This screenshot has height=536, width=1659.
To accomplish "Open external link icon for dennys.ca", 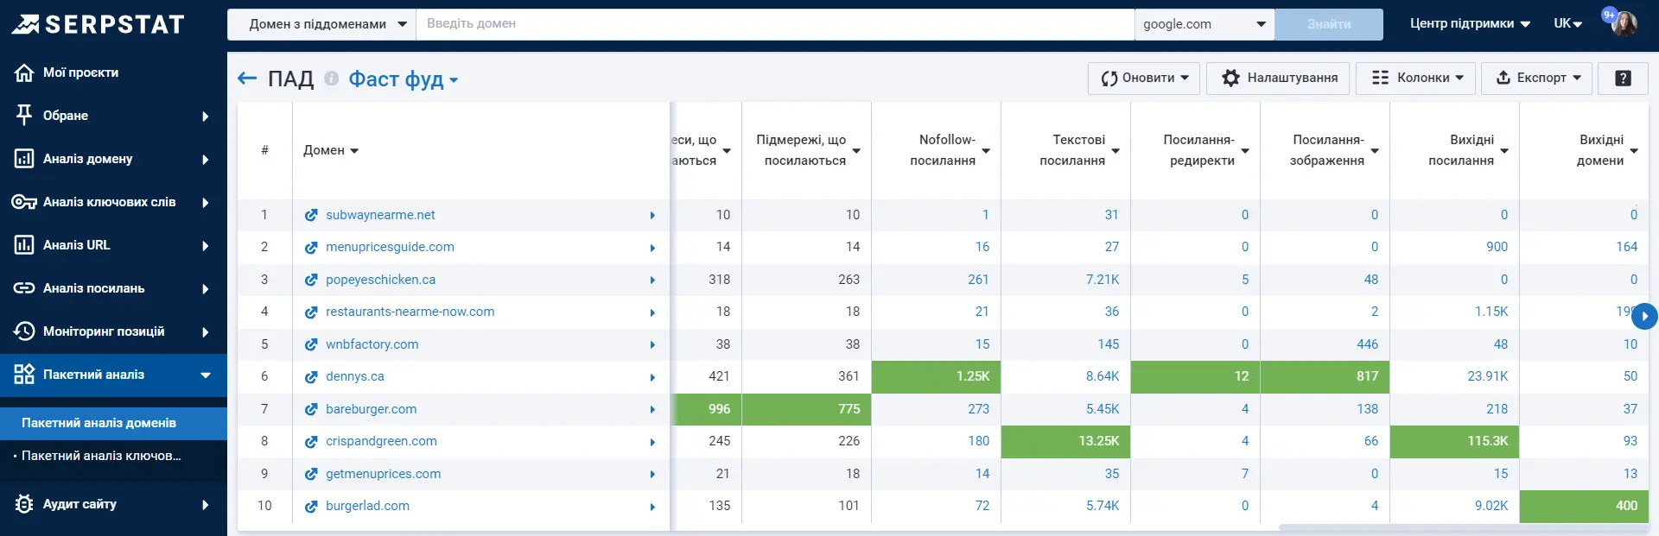I will click(x=311, y=377).
